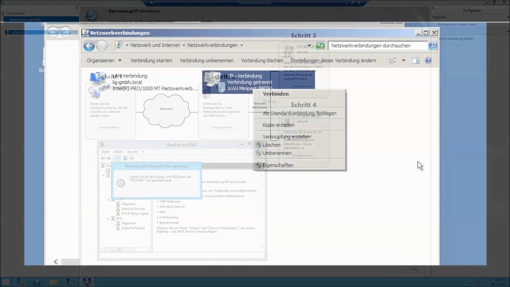
Task: Click Konfigurieren button under Schritt 2
Action: click(223, 127)
